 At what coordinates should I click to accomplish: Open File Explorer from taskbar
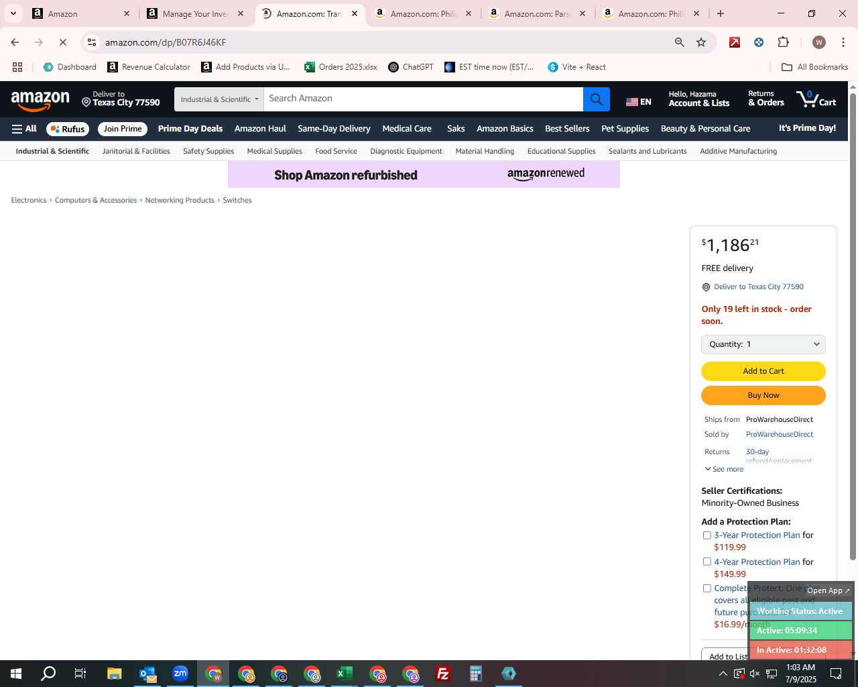point(114,674)
